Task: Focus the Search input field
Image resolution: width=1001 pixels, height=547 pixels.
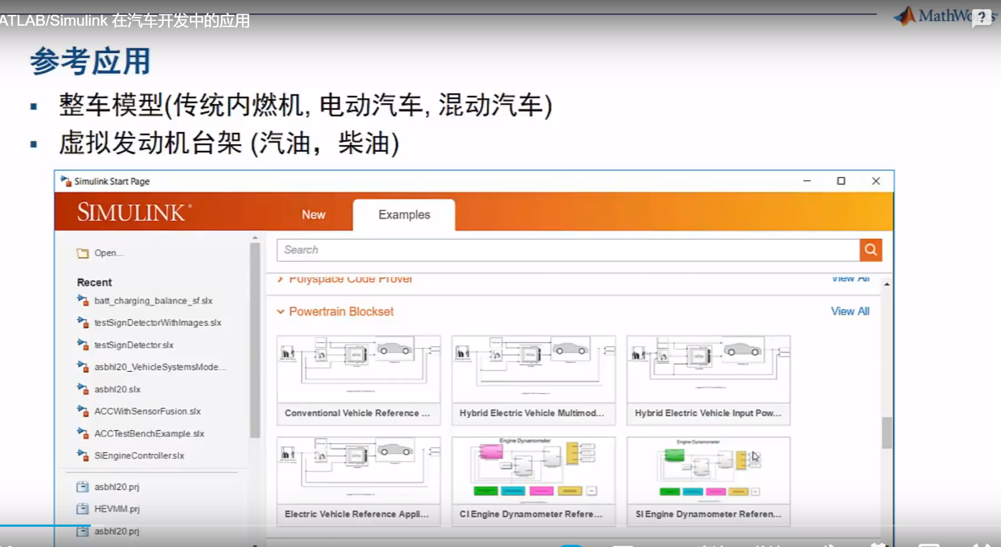Action: (x=568, y=250)
